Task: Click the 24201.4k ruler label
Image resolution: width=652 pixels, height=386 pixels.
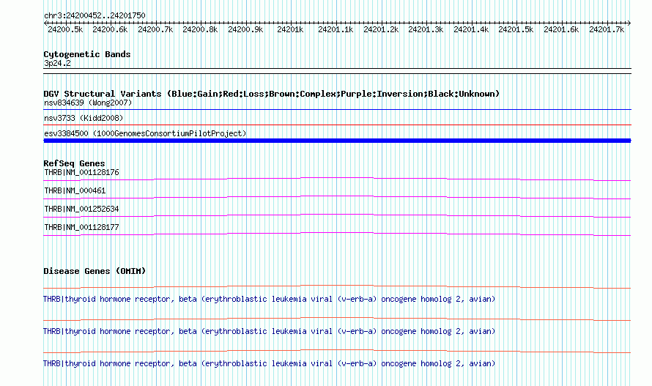Action: (x=471, y=30)
